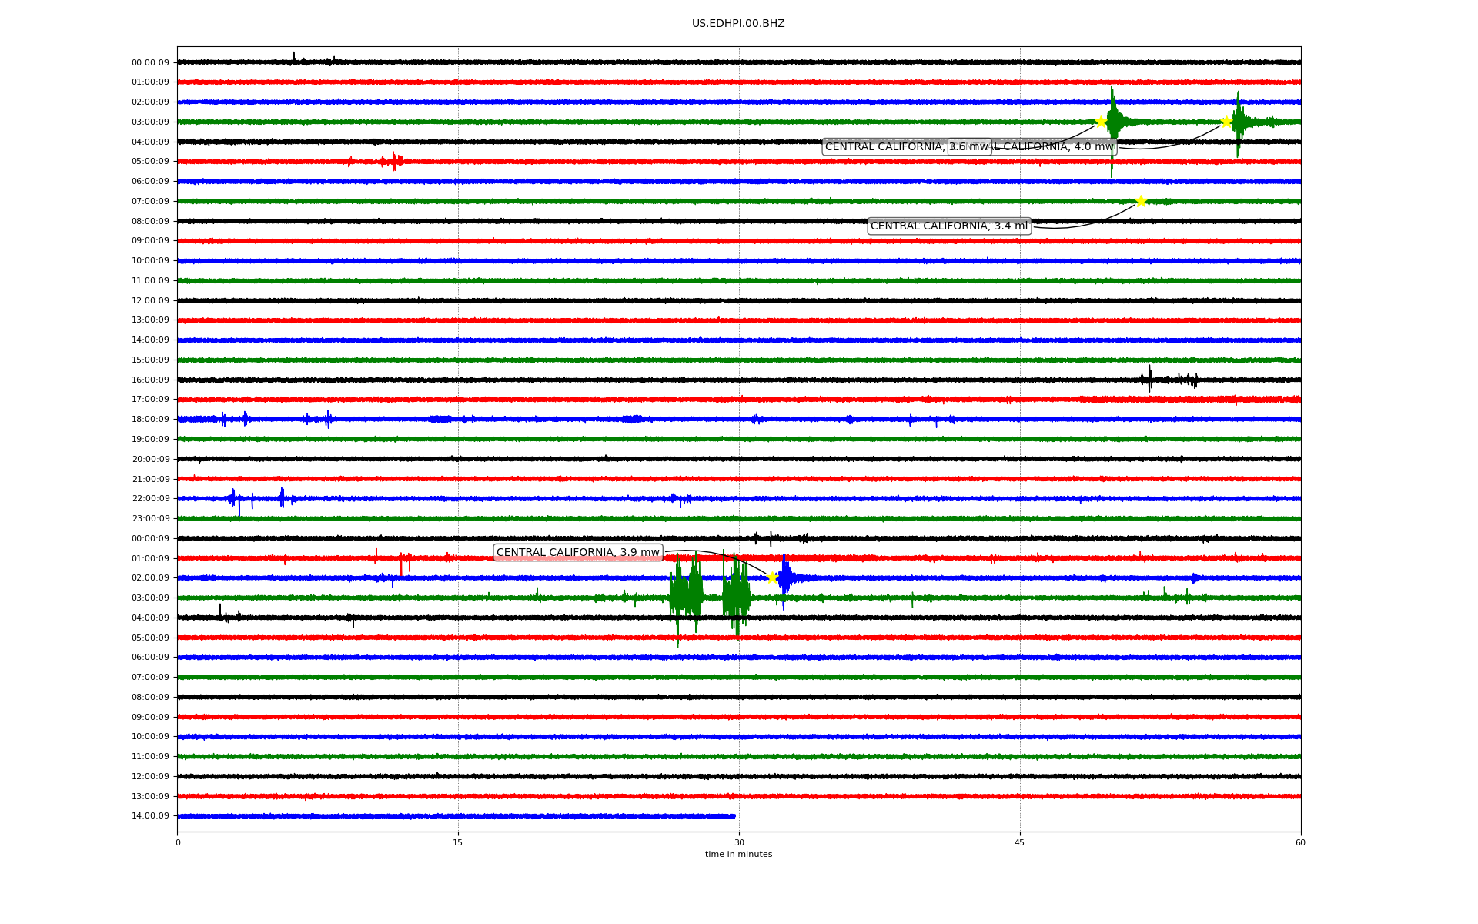Select the CENTRAL CALIFORNIA, 3.4 ml annotation box
The height and width of the screenshot is (924, 1478).
(948, 226)
